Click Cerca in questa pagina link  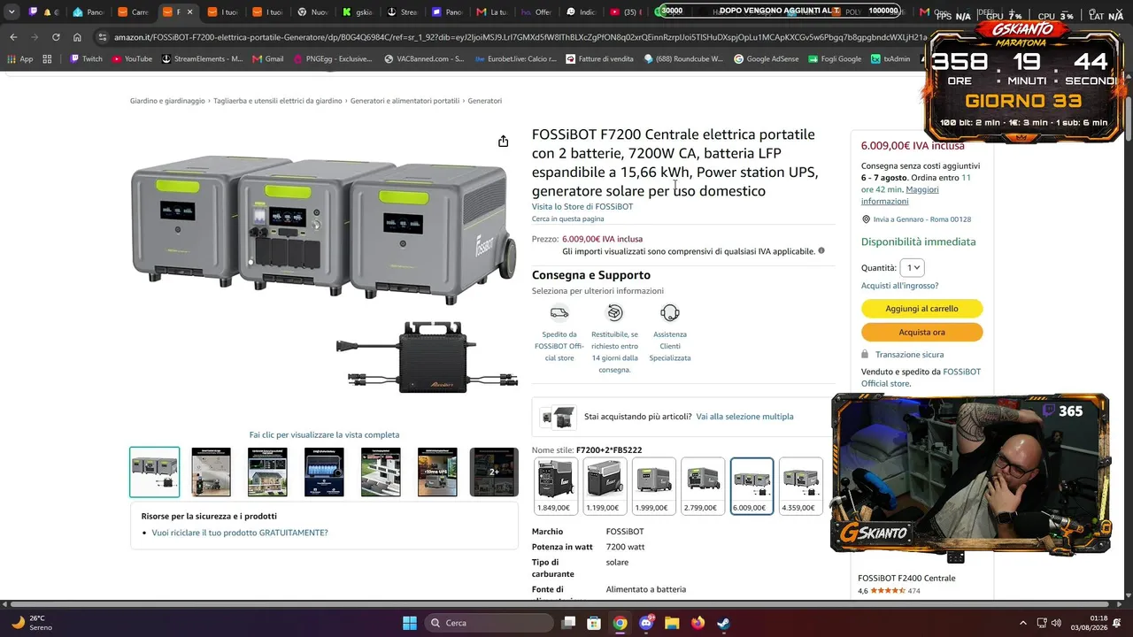click(x=568, y=219)
